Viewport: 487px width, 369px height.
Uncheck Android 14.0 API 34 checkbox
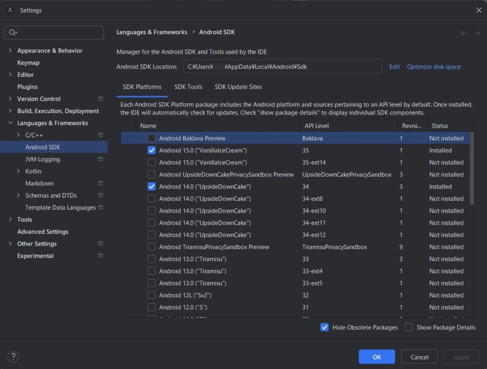(152, 186)
